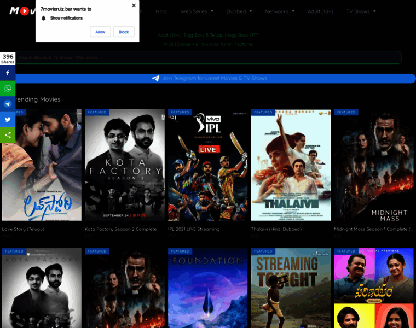416x328 pixels.
Task: Click the Join Telegram banner button
Action: click(x=216, y=78)
